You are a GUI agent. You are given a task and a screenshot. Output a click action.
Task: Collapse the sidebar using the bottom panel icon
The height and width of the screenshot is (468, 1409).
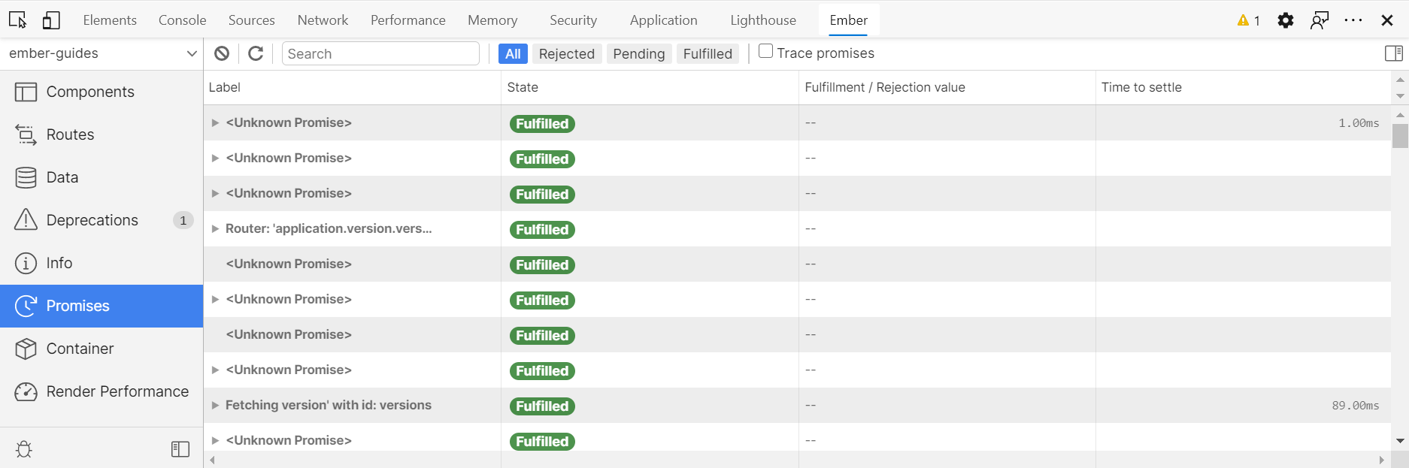pyautogui.click(x=180, y=449)
